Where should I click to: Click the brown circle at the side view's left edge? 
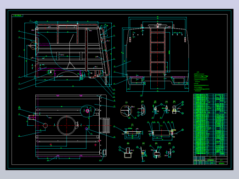(x=34, y=45)
